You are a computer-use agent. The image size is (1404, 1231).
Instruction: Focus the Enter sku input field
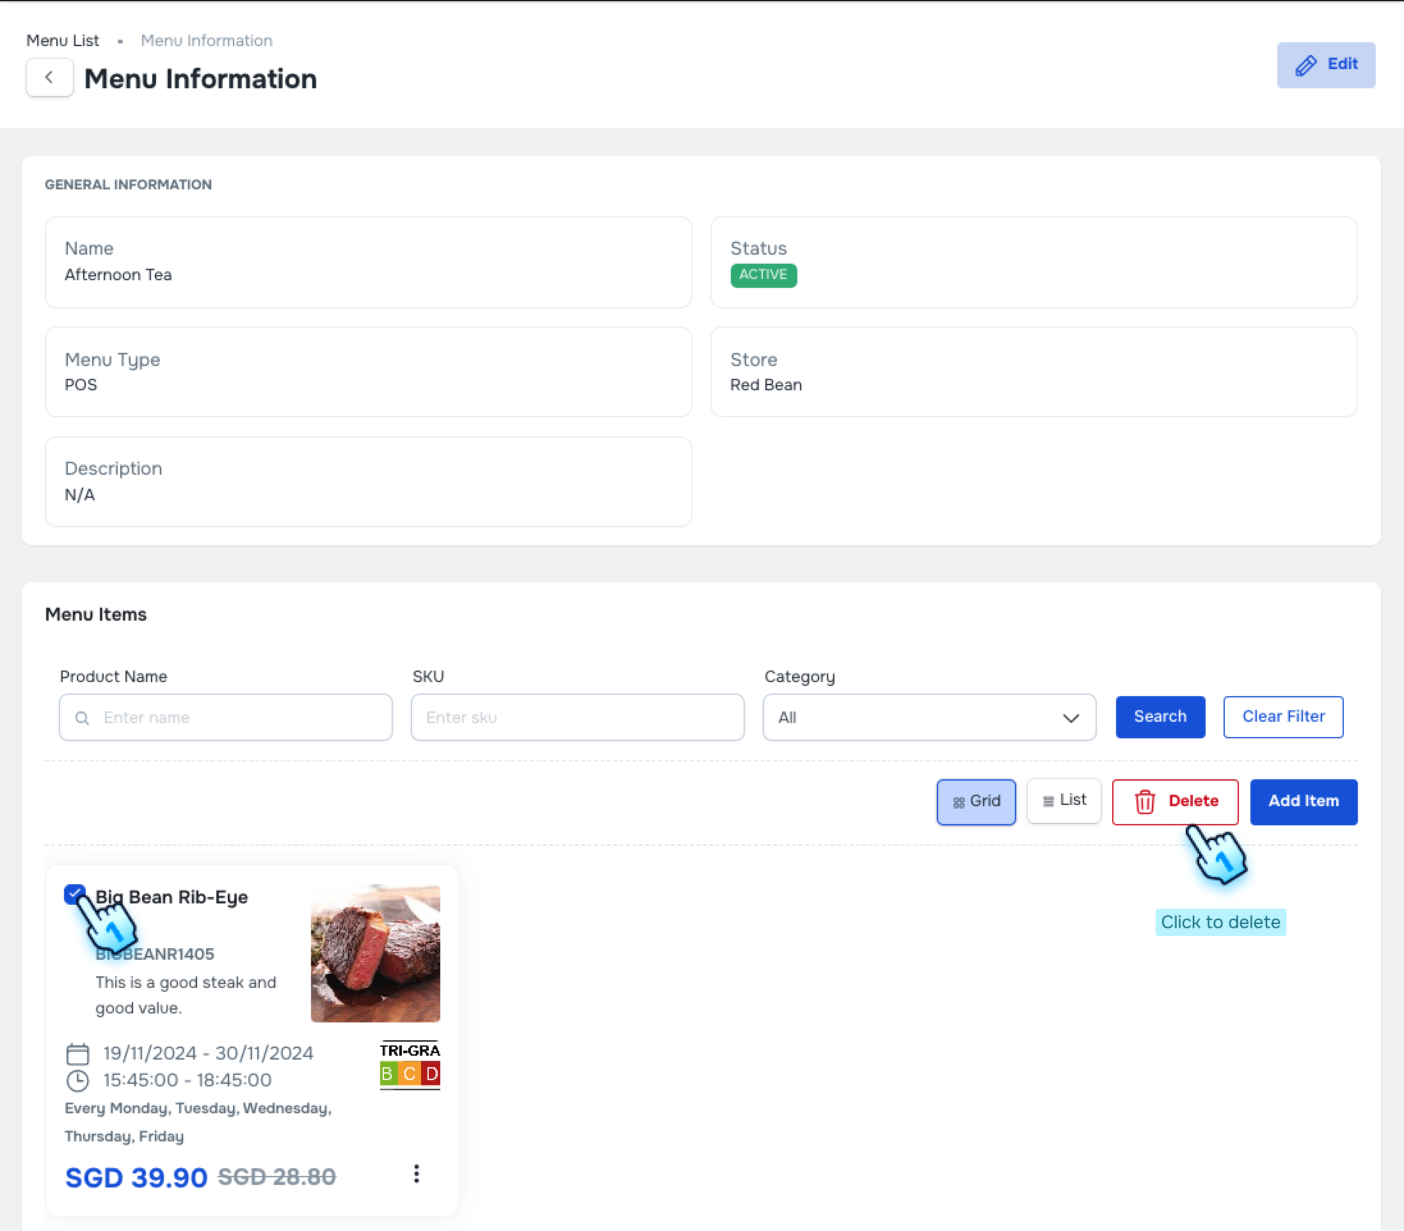[577, 718]
